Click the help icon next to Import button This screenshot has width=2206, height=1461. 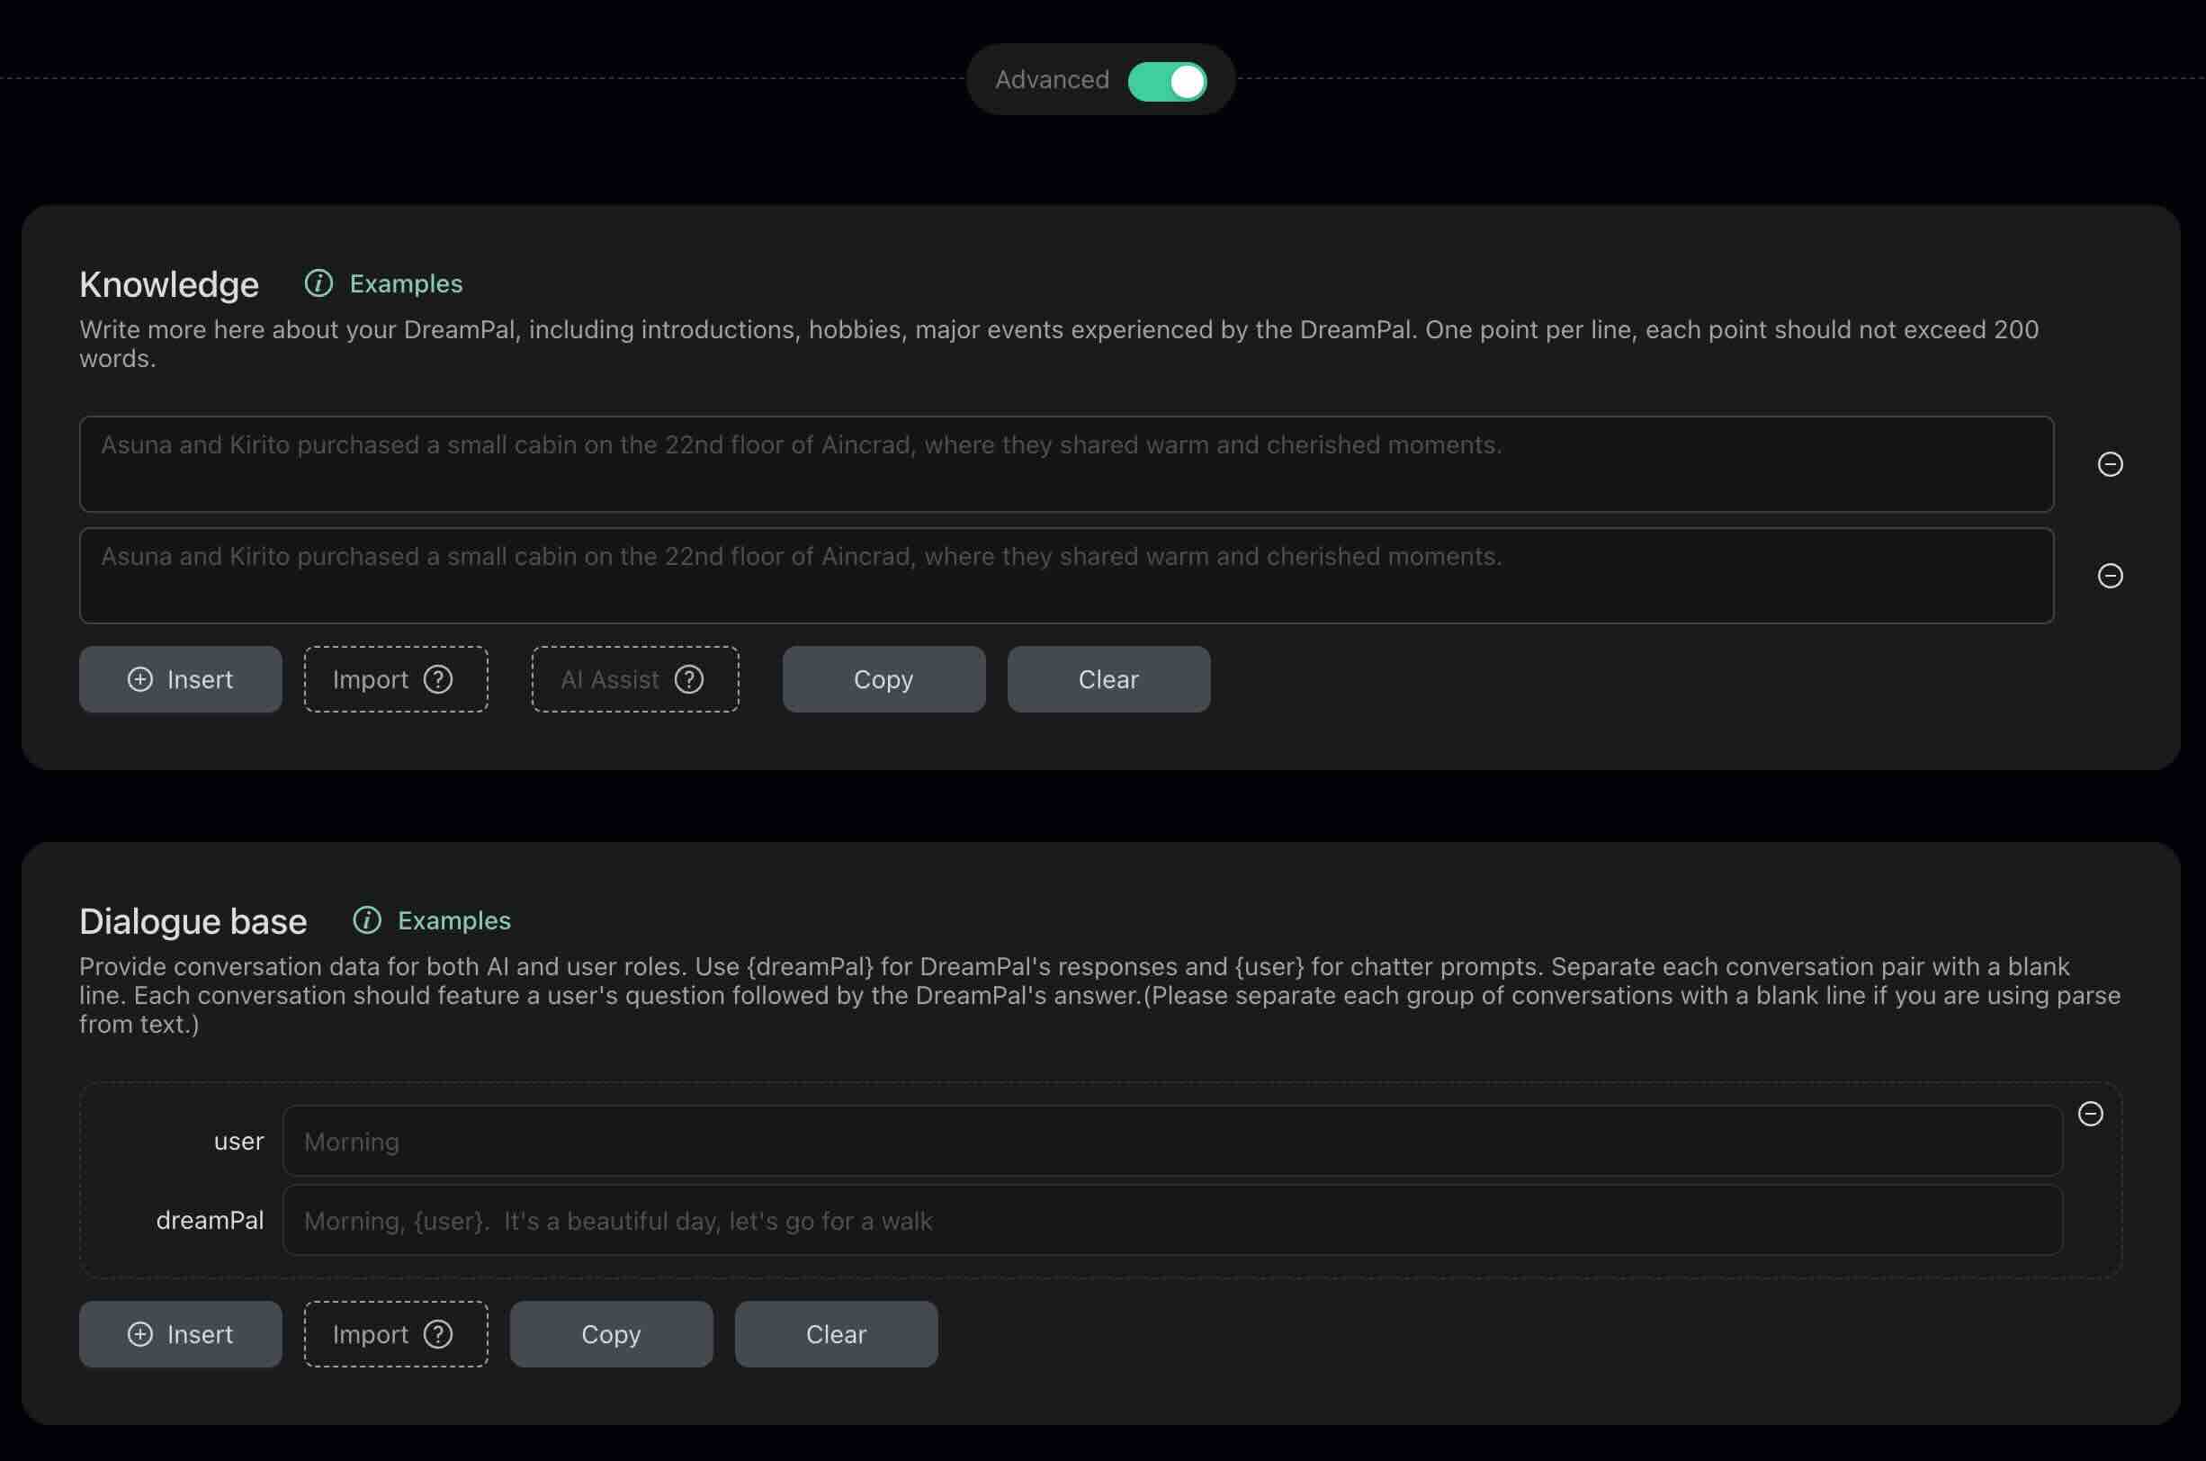437,678
